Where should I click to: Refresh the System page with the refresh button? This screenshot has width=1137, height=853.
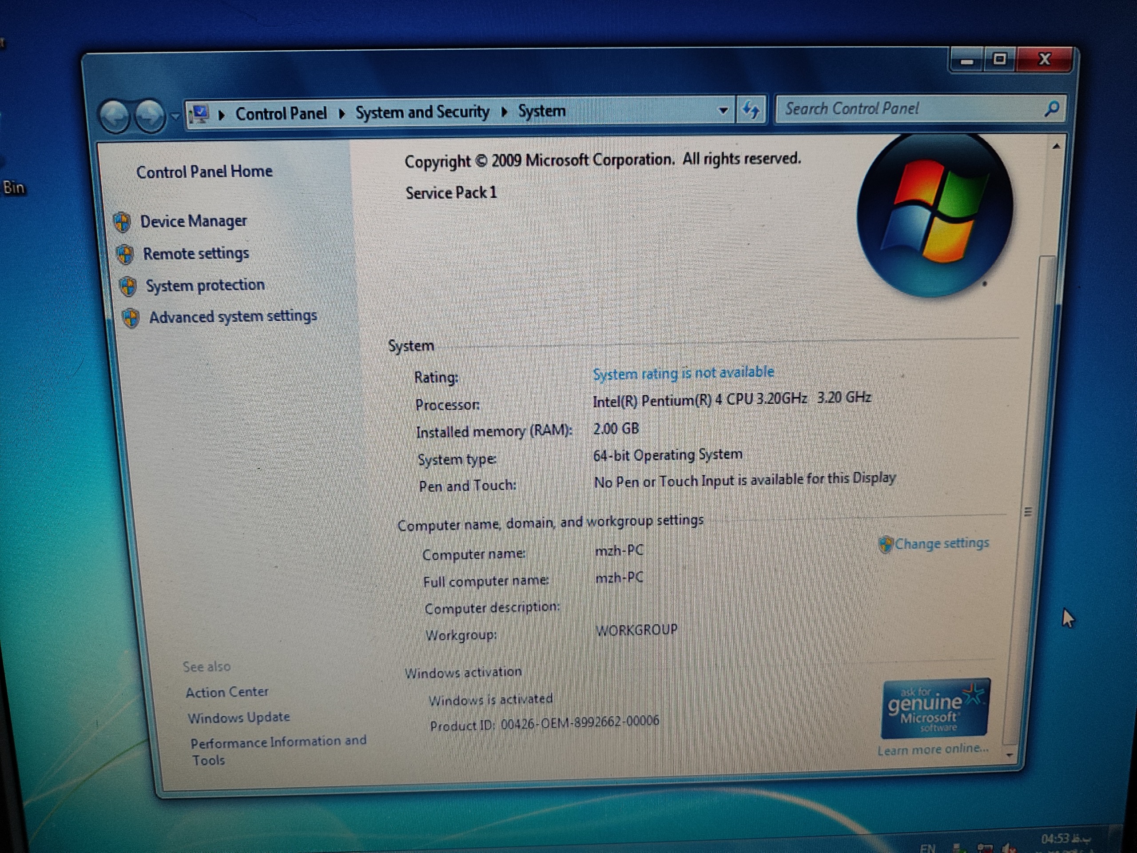click(751, 110)
